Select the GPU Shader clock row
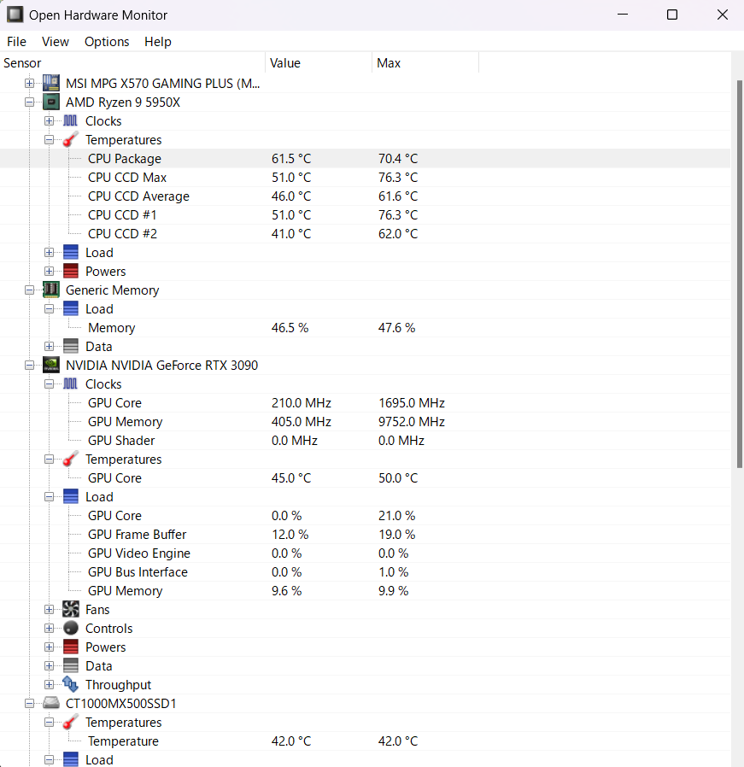This screenshot has width=744, height=767. coord(365,440)
